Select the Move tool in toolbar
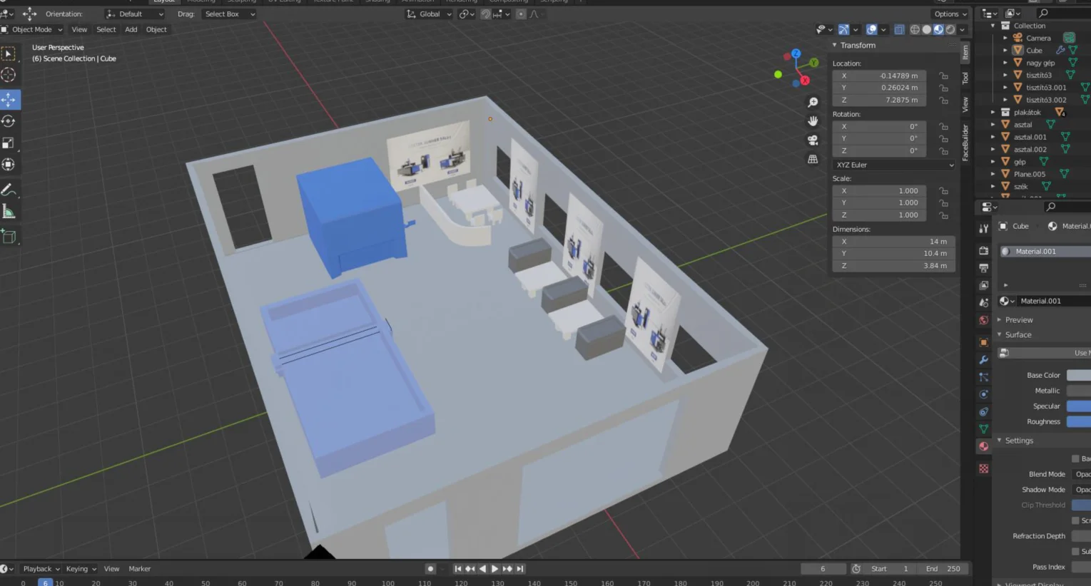Screen dimensions: 1091x586 [x=9, y=99]
